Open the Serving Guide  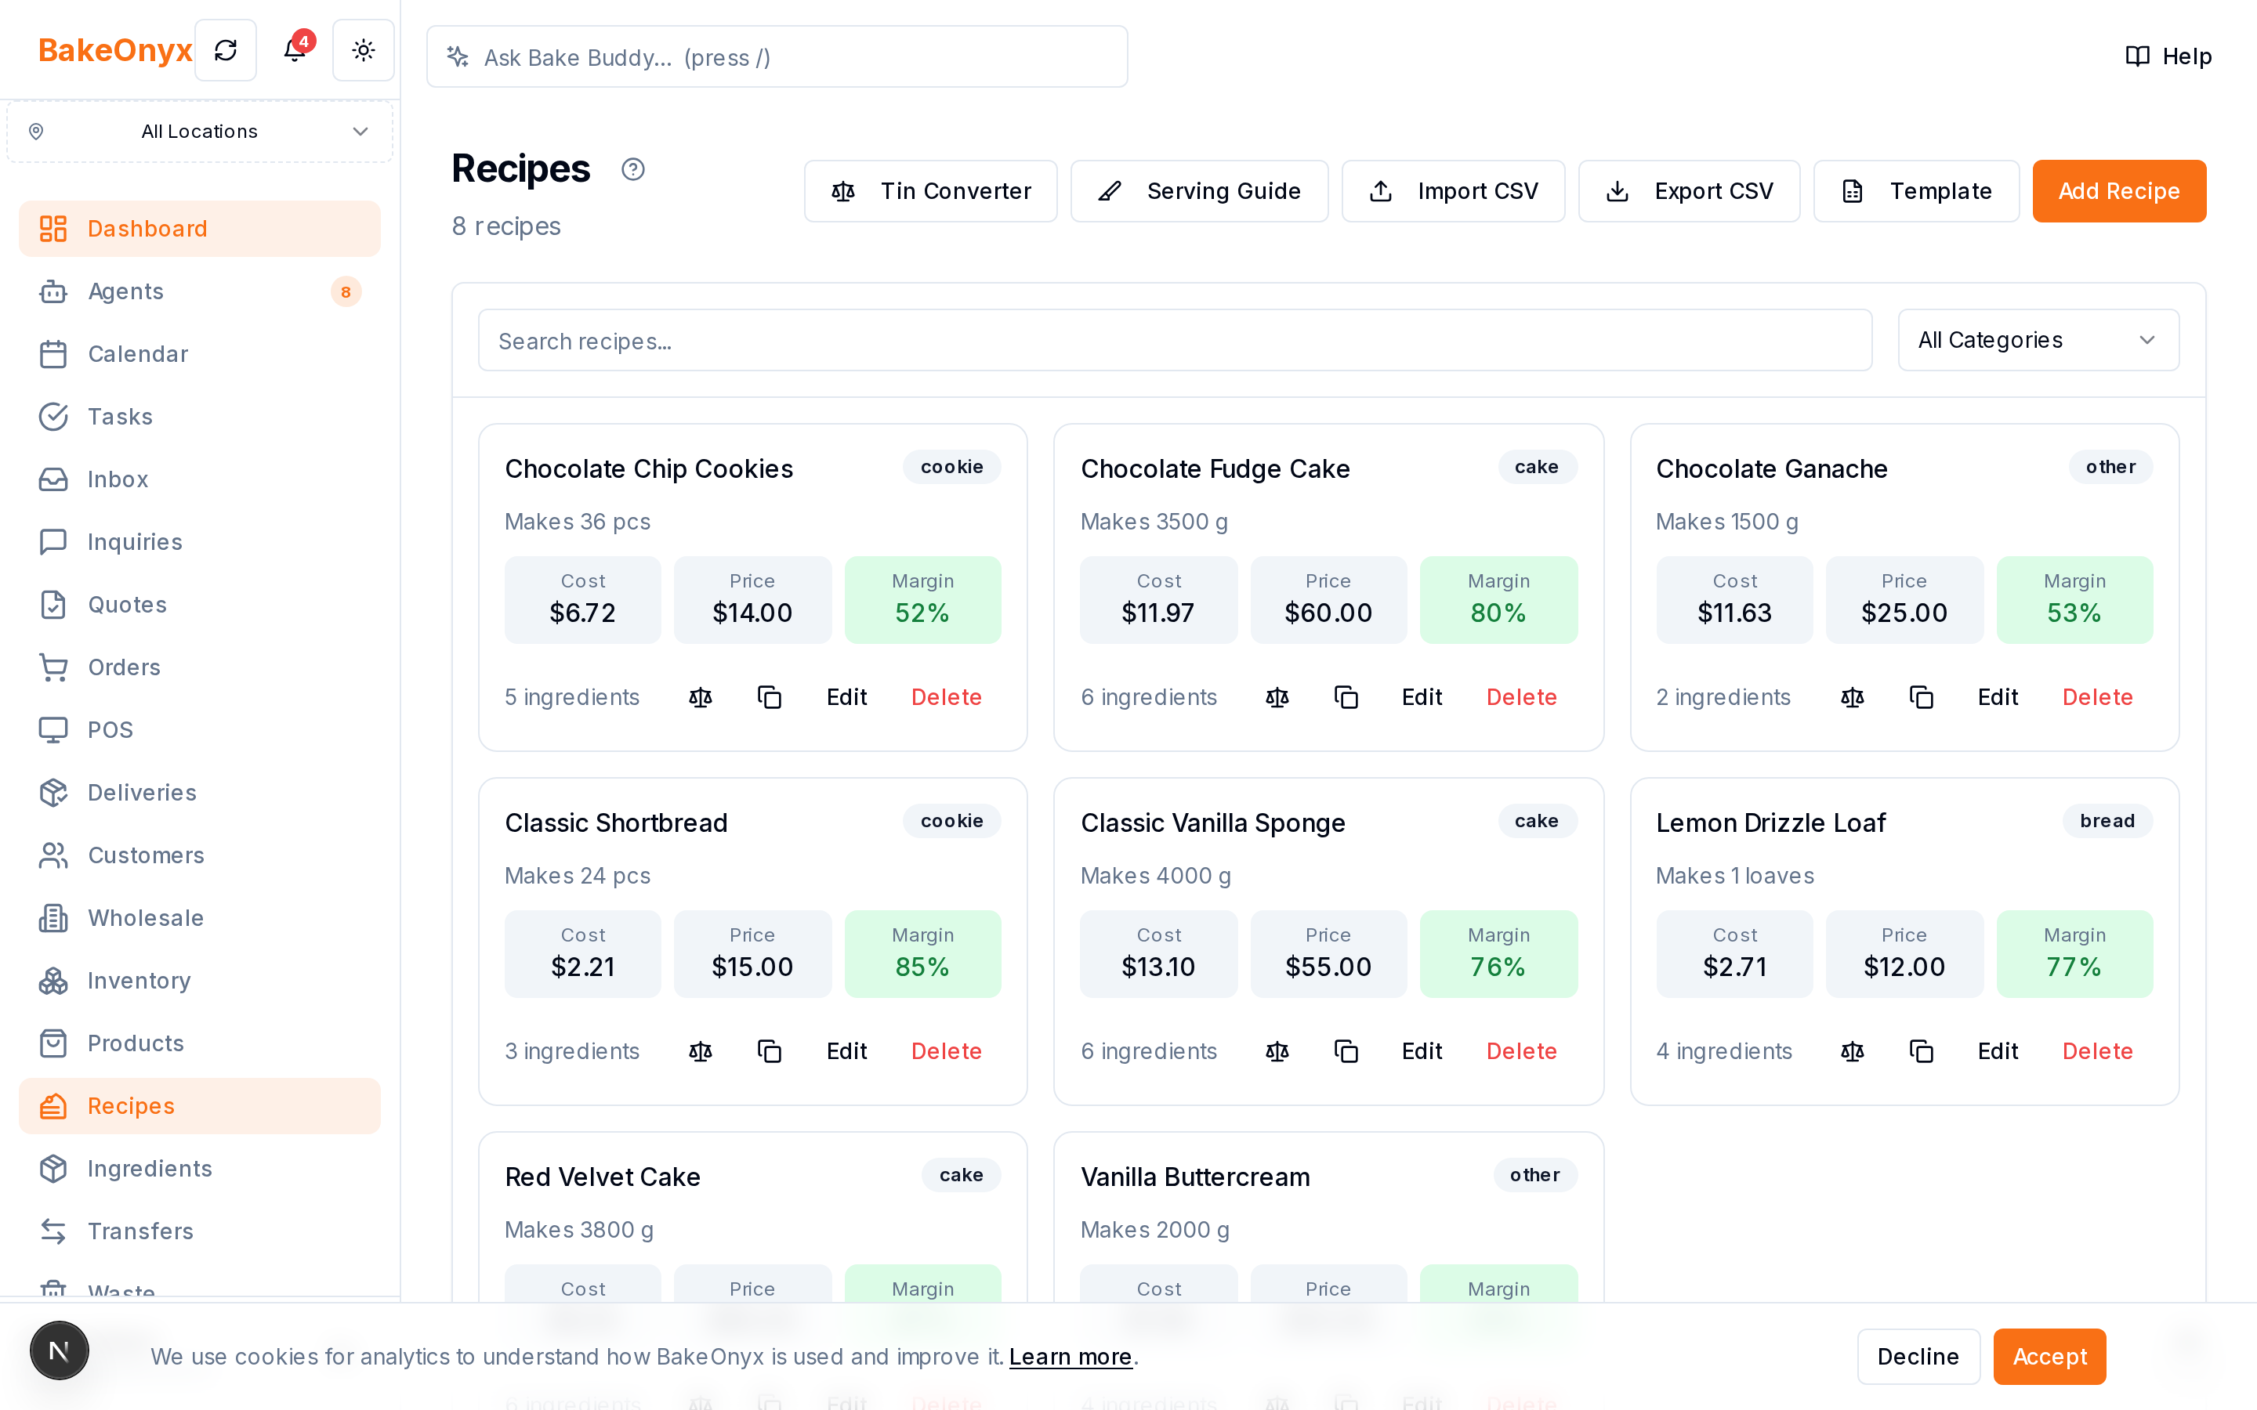[1199, 191]
